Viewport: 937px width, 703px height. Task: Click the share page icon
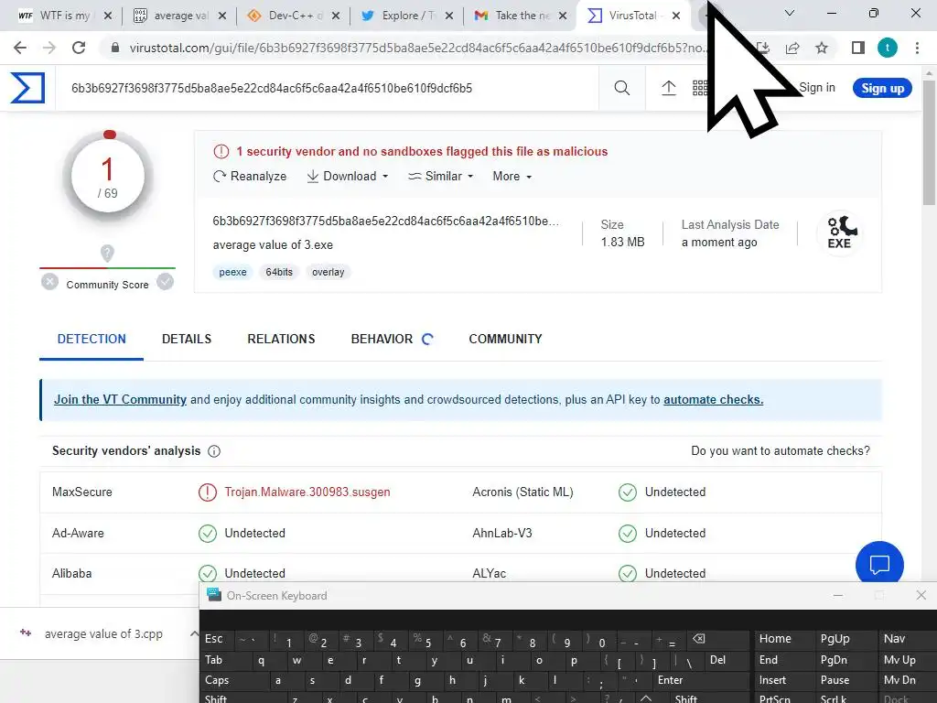pos(792,48)
